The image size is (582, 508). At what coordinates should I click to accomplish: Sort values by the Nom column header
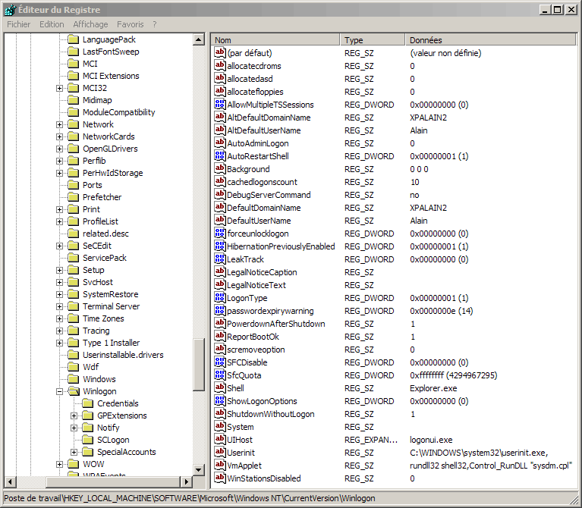[275, 39]
